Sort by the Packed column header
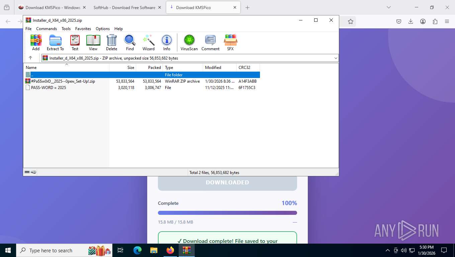The height and width of the screenshot is (257, 455). pyautogui.click(x=150, y=68)
